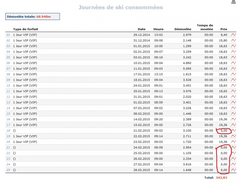Viewport: 241px width, 182px height.
Task: Click the Heure column header
Action: 159,29
